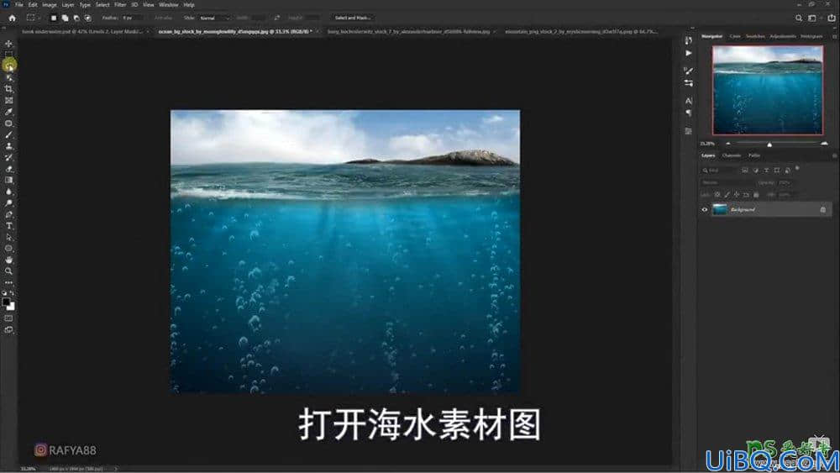Choose New Selection mode in options bar

[54, 18]
